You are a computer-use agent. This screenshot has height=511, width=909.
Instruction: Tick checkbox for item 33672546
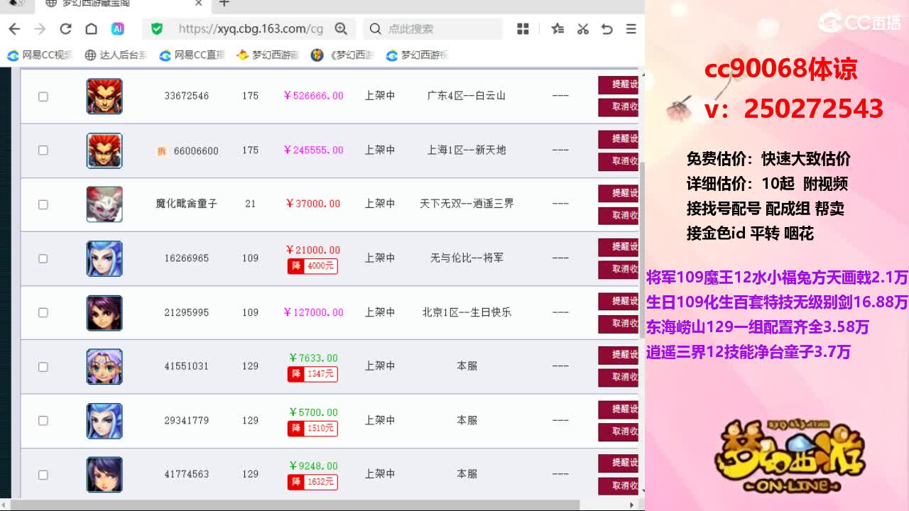click(x=43, y=97)
